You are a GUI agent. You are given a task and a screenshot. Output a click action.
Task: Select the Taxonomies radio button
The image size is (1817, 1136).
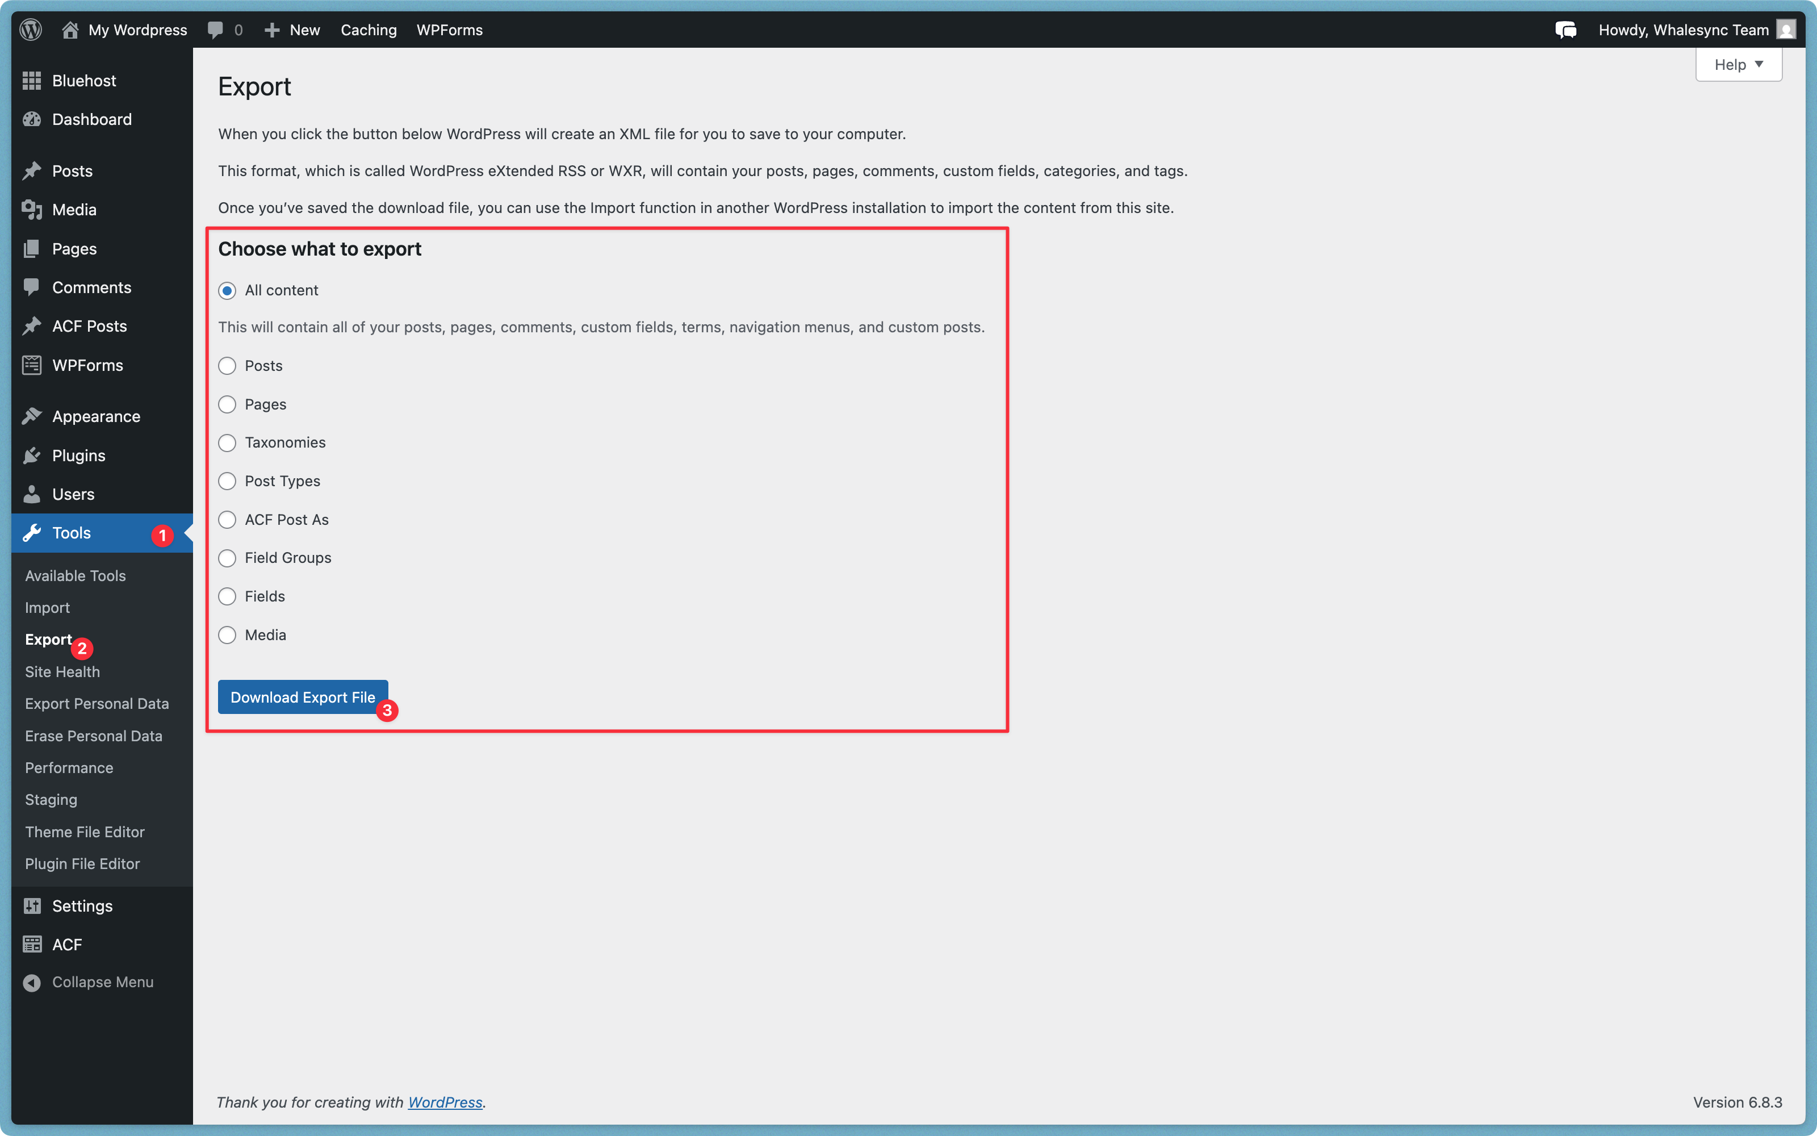tap(227, 442)
